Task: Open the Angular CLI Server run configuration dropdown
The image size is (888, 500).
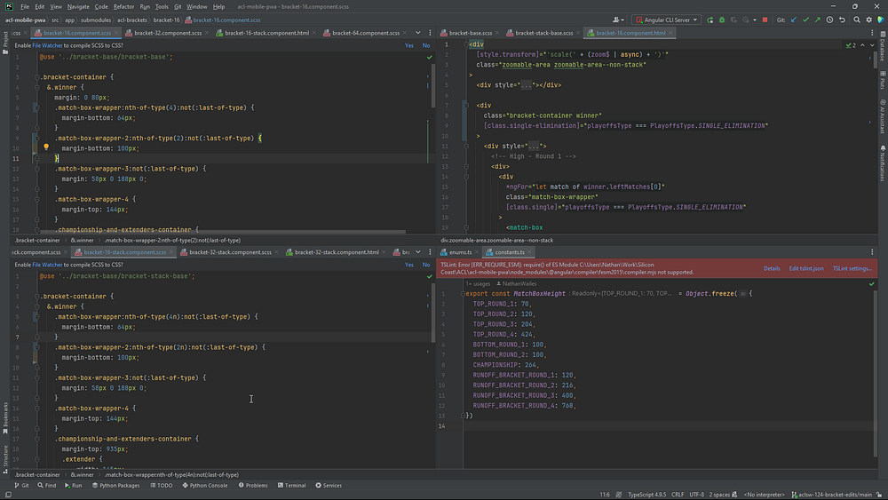Action: point(666,19)
